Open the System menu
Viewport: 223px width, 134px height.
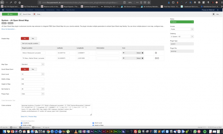tap(9, 10)
